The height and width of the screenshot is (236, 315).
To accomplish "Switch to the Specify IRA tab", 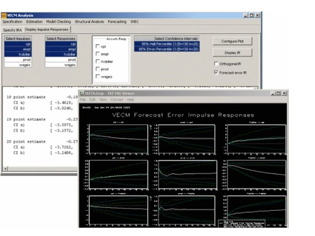I will click(13, 30).
